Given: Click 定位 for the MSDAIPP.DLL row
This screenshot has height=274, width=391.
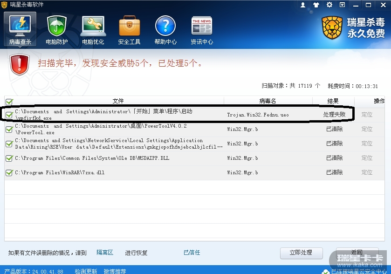Looking at the screenshot, I should 367,158.
